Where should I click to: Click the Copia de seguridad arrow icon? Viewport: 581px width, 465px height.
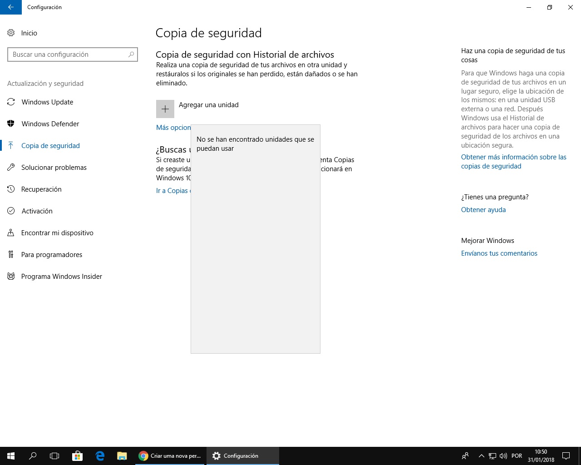pyautogui.click(x=11, y=146)
